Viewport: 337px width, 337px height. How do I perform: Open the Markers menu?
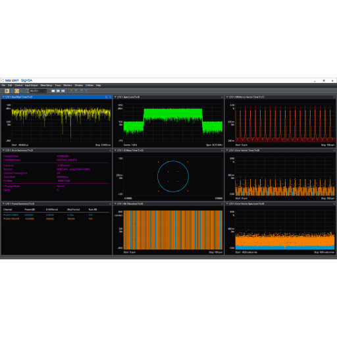tap(68, 86)
